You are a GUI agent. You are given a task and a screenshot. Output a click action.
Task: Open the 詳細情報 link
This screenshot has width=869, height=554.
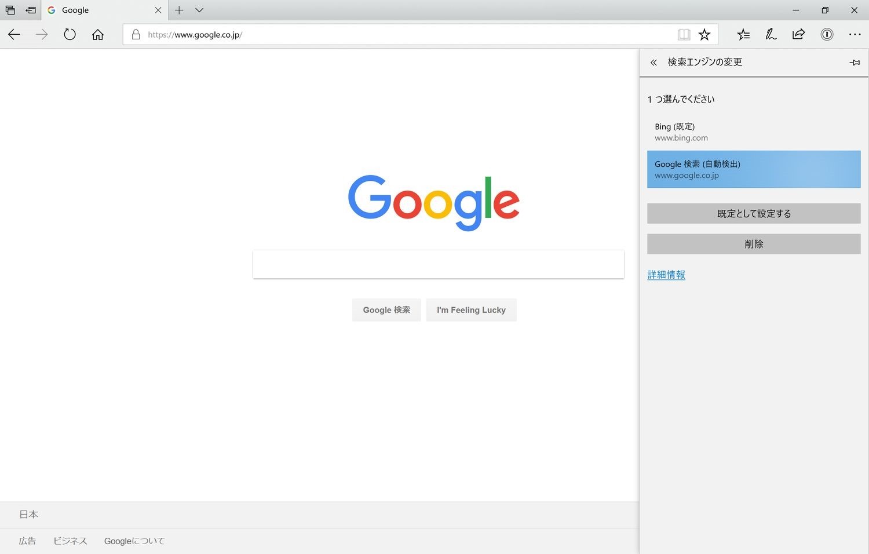click(666, 275)
